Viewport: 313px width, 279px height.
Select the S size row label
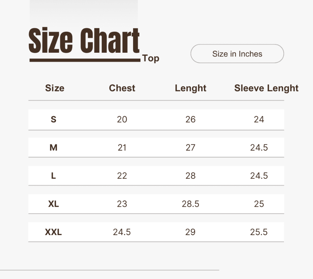tap(53, 120)
